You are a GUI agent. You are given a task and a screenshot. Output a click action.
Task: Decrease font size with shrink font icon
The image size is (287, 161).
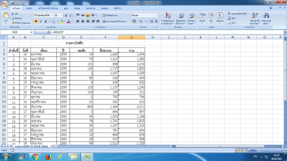(x=71, y=15)
